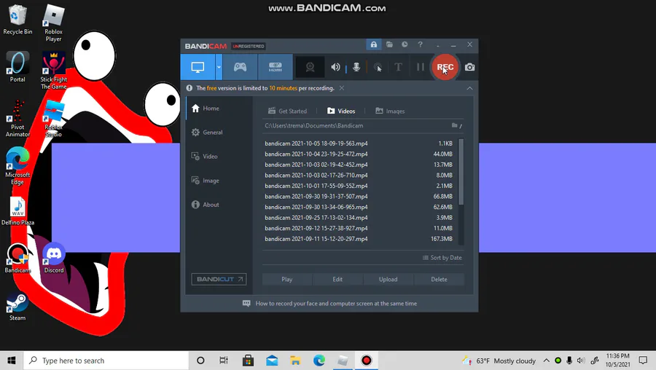Open Pivot Animator desktop shortcut
Screen dimensions: 656x370
17,118
